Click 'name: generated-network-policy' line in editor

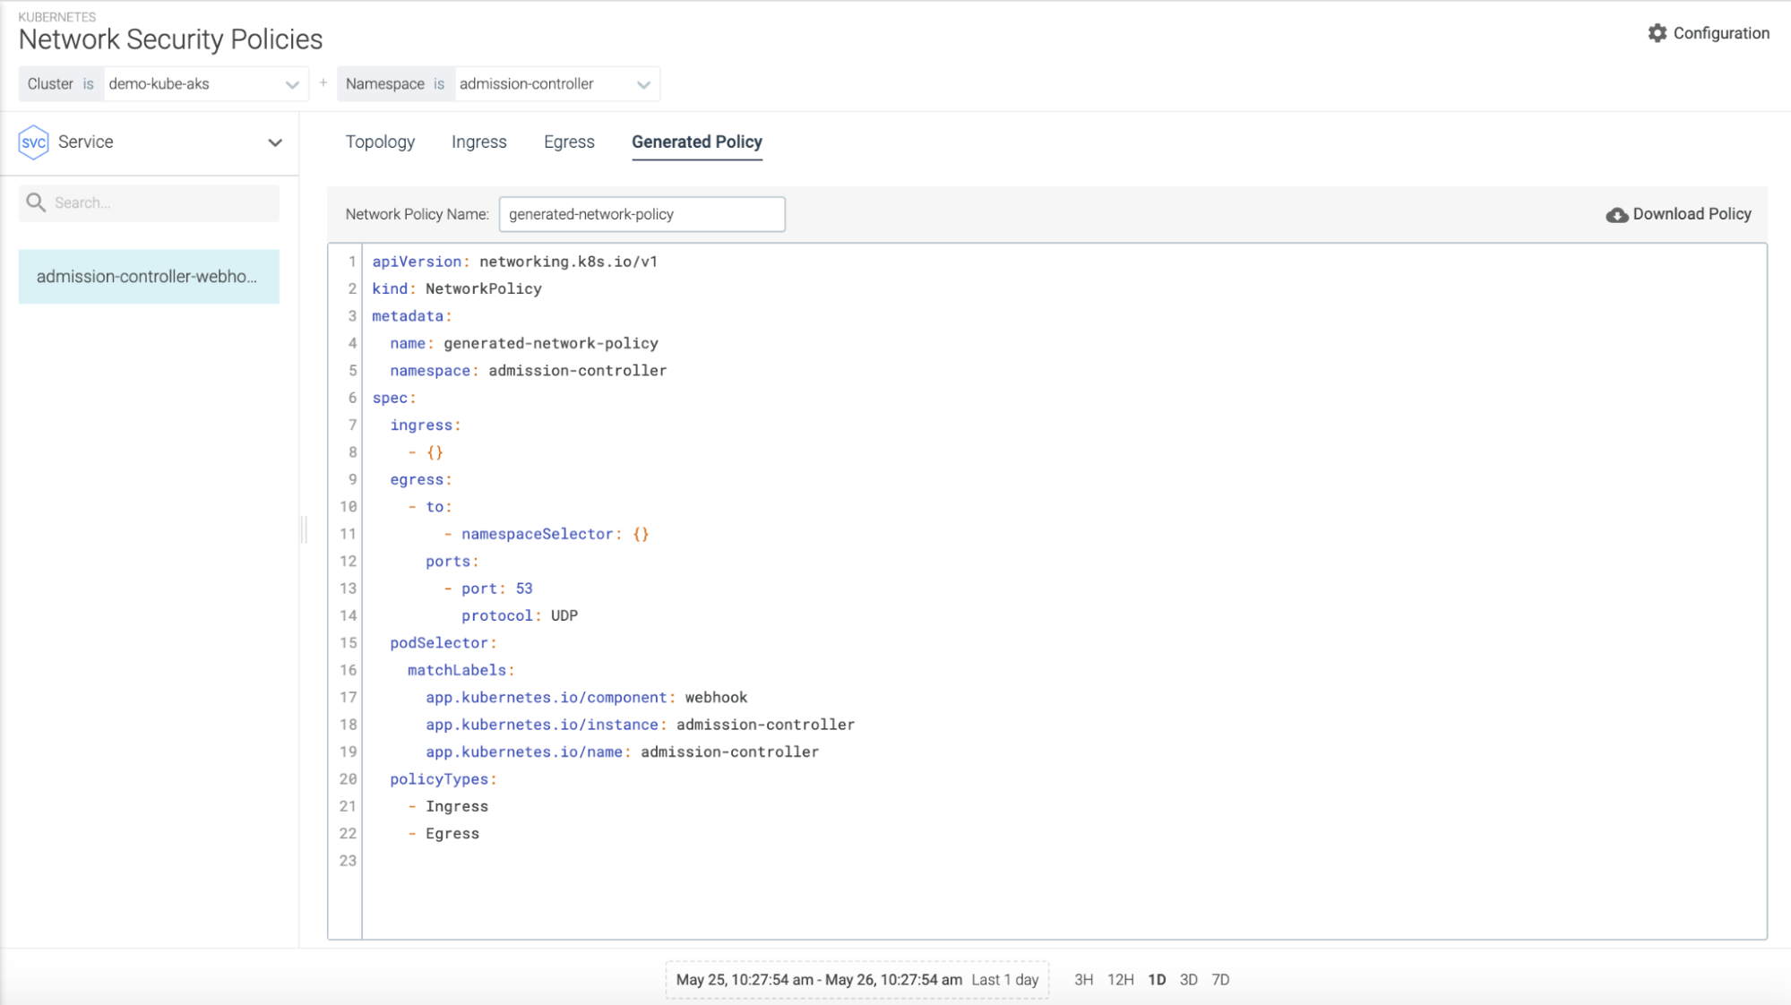[524, 343]
